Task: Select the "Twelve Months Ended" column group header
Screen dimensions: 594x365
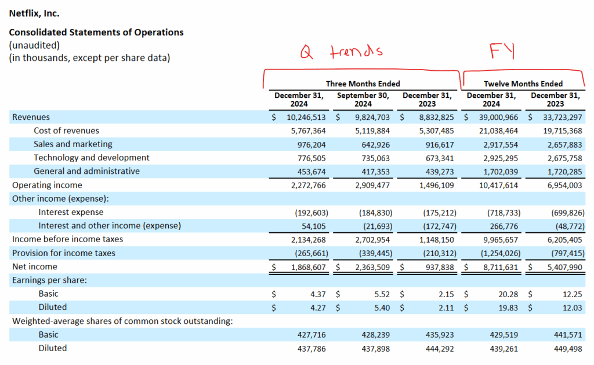Action: pos(523,83)
